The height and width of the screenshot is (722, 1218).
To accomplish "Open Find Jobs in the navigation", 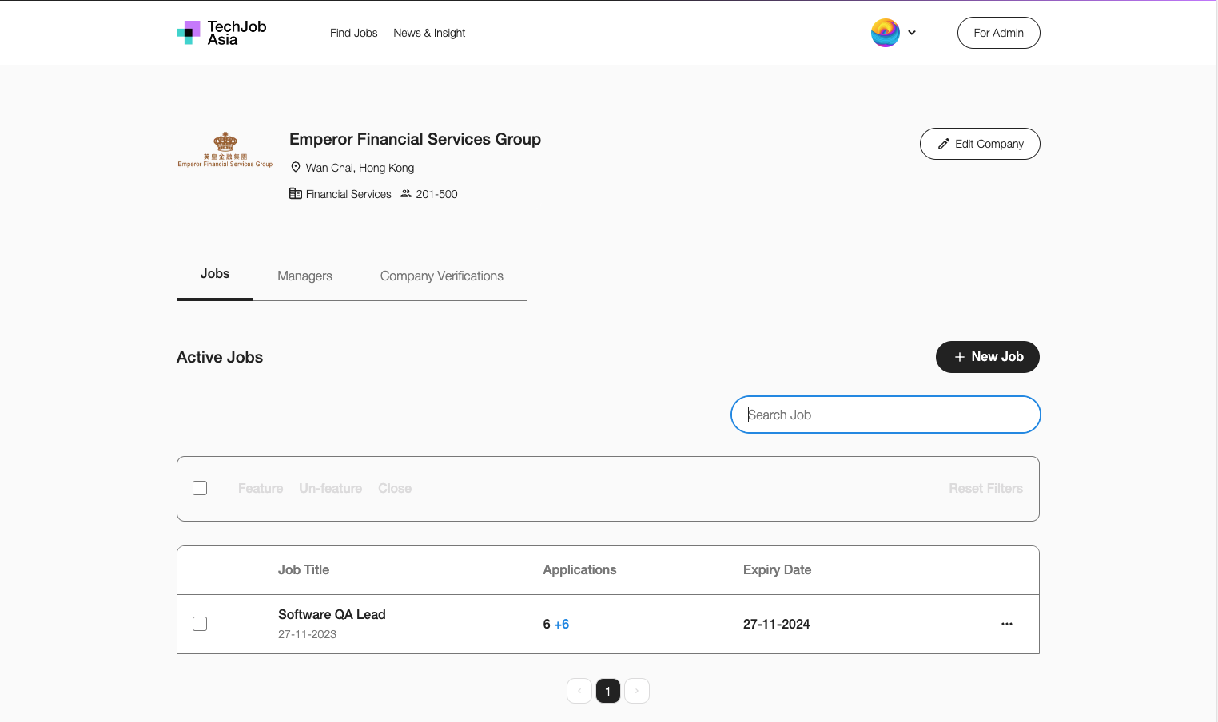I will coord(354,33).
